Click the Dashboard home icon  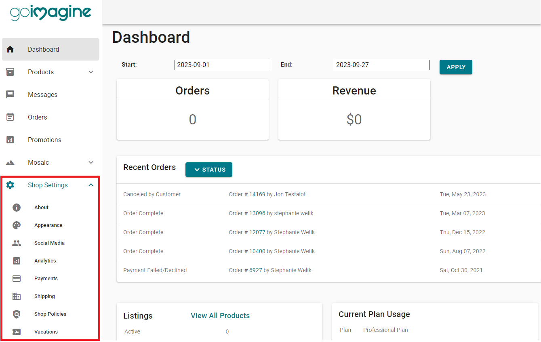10,49
